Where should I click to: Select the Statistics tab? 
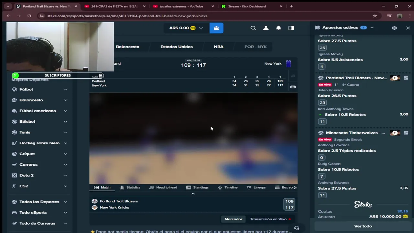[130, 187]
